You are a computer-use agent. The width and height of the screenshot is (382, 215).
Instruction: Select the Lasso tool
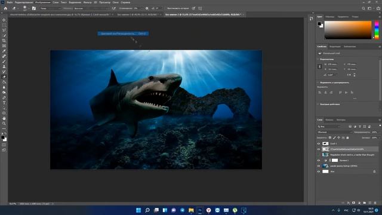point(4,30)
